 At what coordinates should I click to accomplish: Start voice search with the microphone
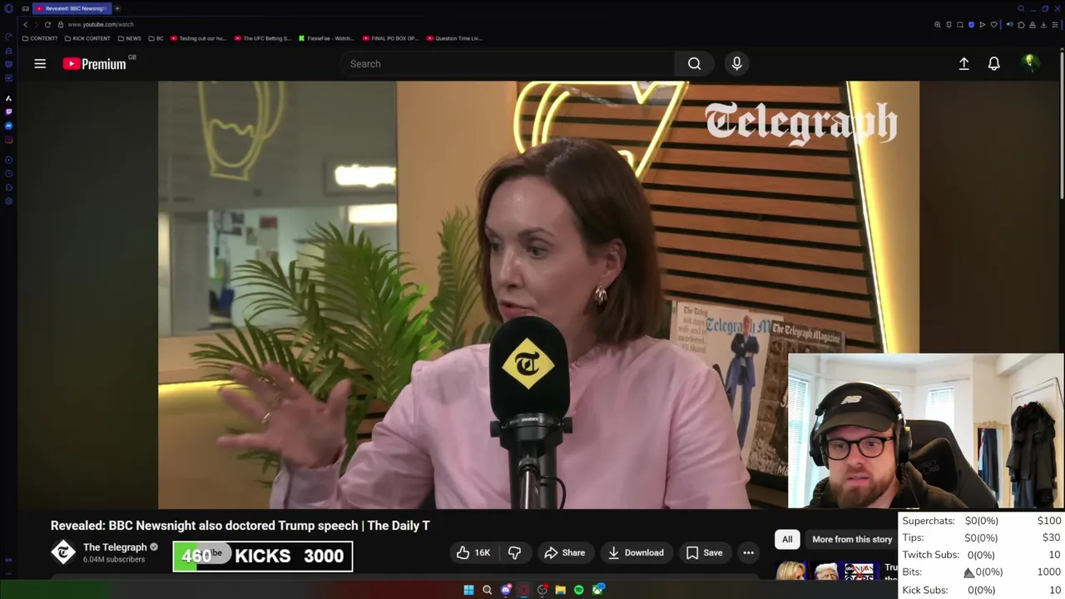click(736, 64)
